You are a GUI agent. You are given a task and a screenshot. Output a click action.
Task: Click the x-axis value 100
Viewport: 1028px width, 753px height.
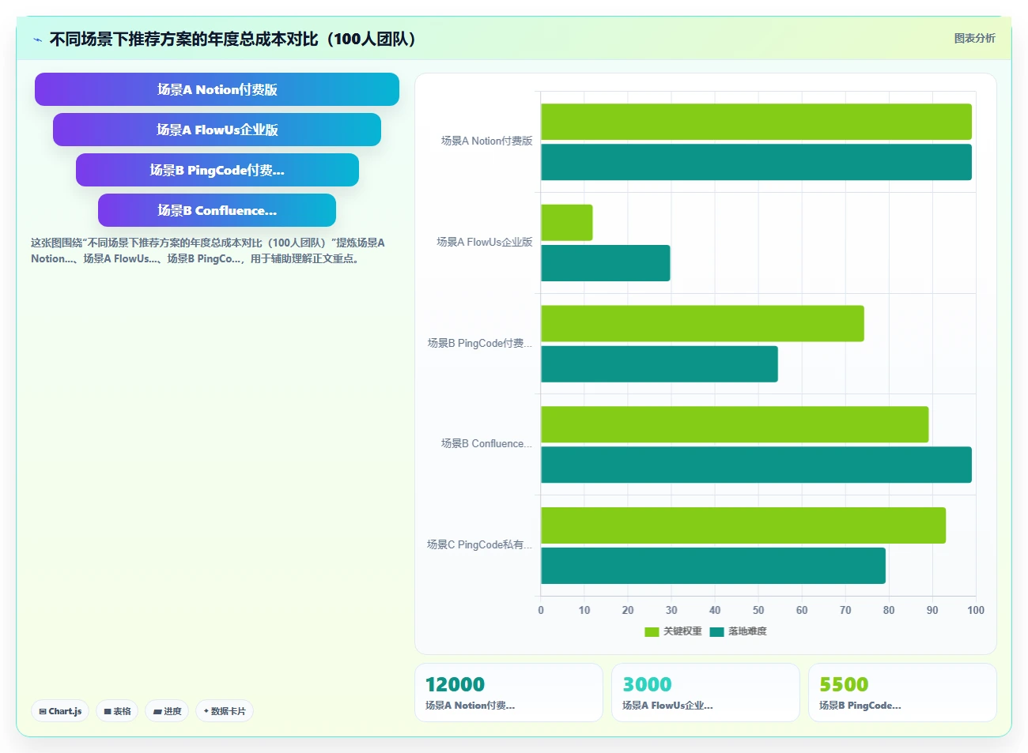point(976,610)
